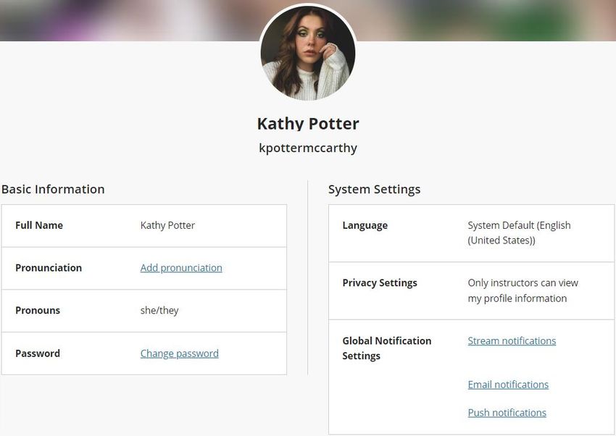This screenshot has width=616, height=436.
Task: Open Email notifications settings
Action: 508,384
